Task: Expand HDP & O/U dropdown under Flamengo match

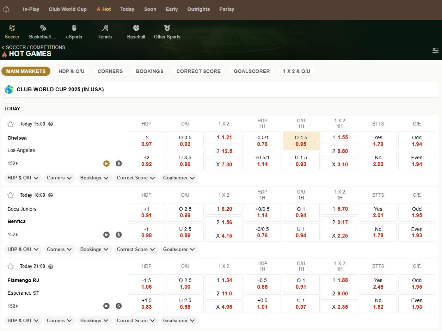Action: tap(23, 321)
